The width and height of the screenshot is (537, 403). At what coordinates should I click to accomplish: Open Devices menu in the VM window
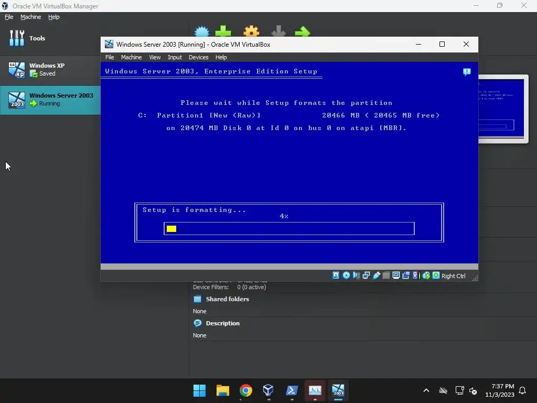click(x=198, y=57)
